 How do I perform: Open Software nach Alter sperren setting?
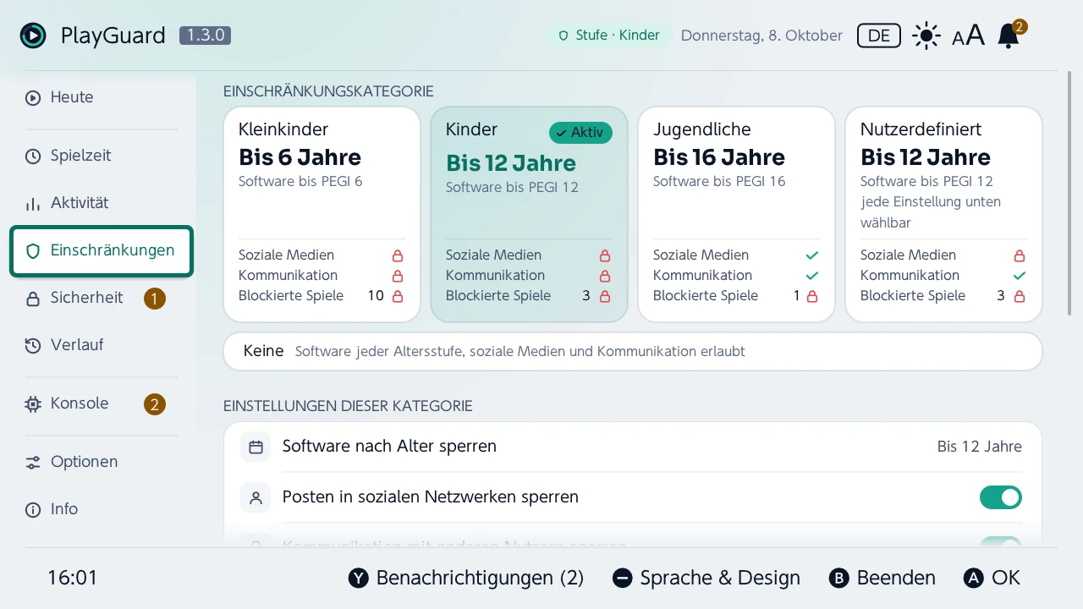(632, 447)
